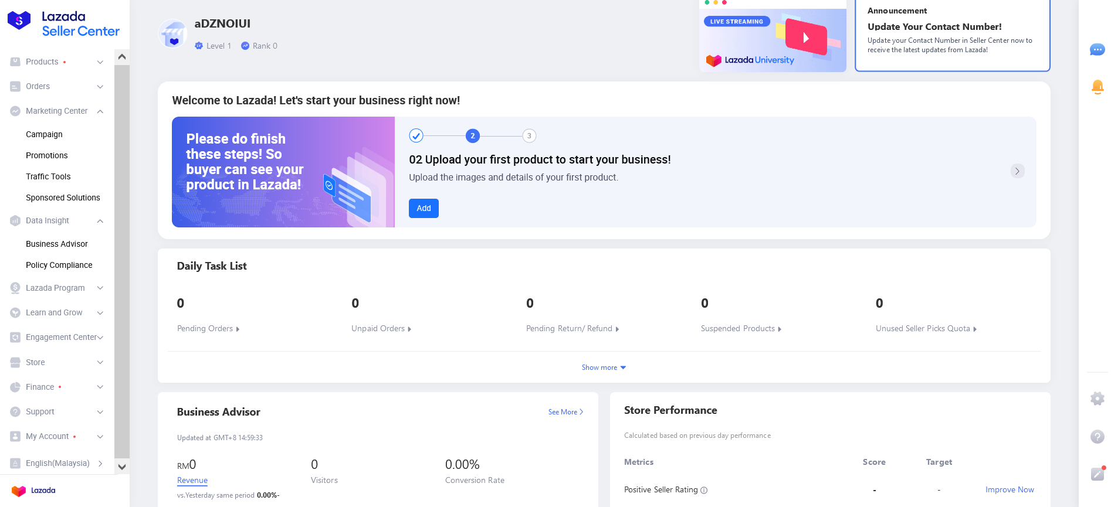Image resolution: width=1111 pixels, height=507 pixels.
Task: Open Suspended Products task link
Action: pyautogui.click(x=741, y=329)
